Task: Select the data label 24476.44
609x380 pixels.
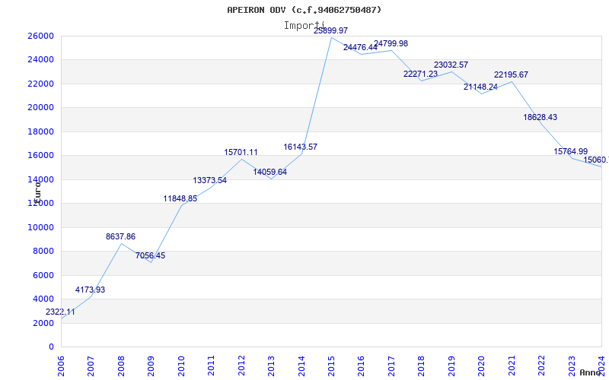Action: (x=360, y=47)
